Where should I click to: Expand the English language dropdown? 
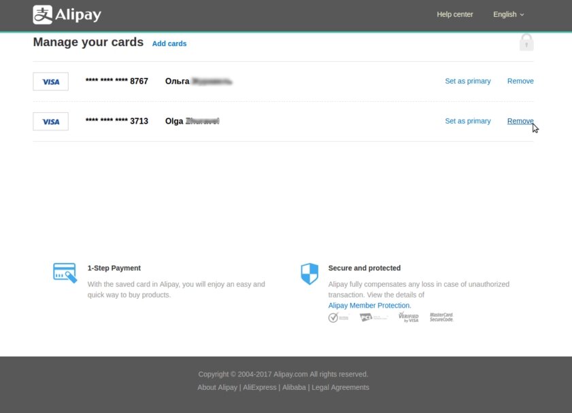click(x=509, y=14)
